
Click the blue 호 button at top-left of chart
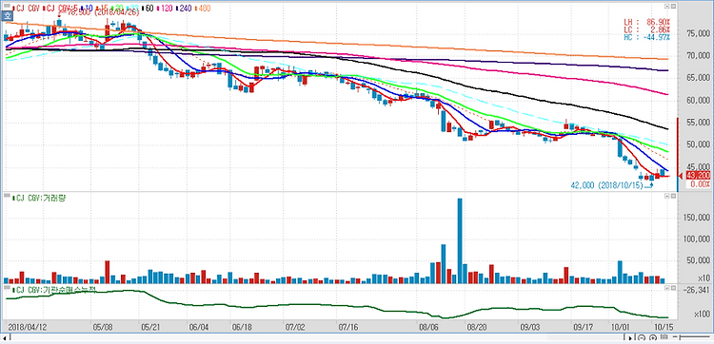tap(7, 16)
